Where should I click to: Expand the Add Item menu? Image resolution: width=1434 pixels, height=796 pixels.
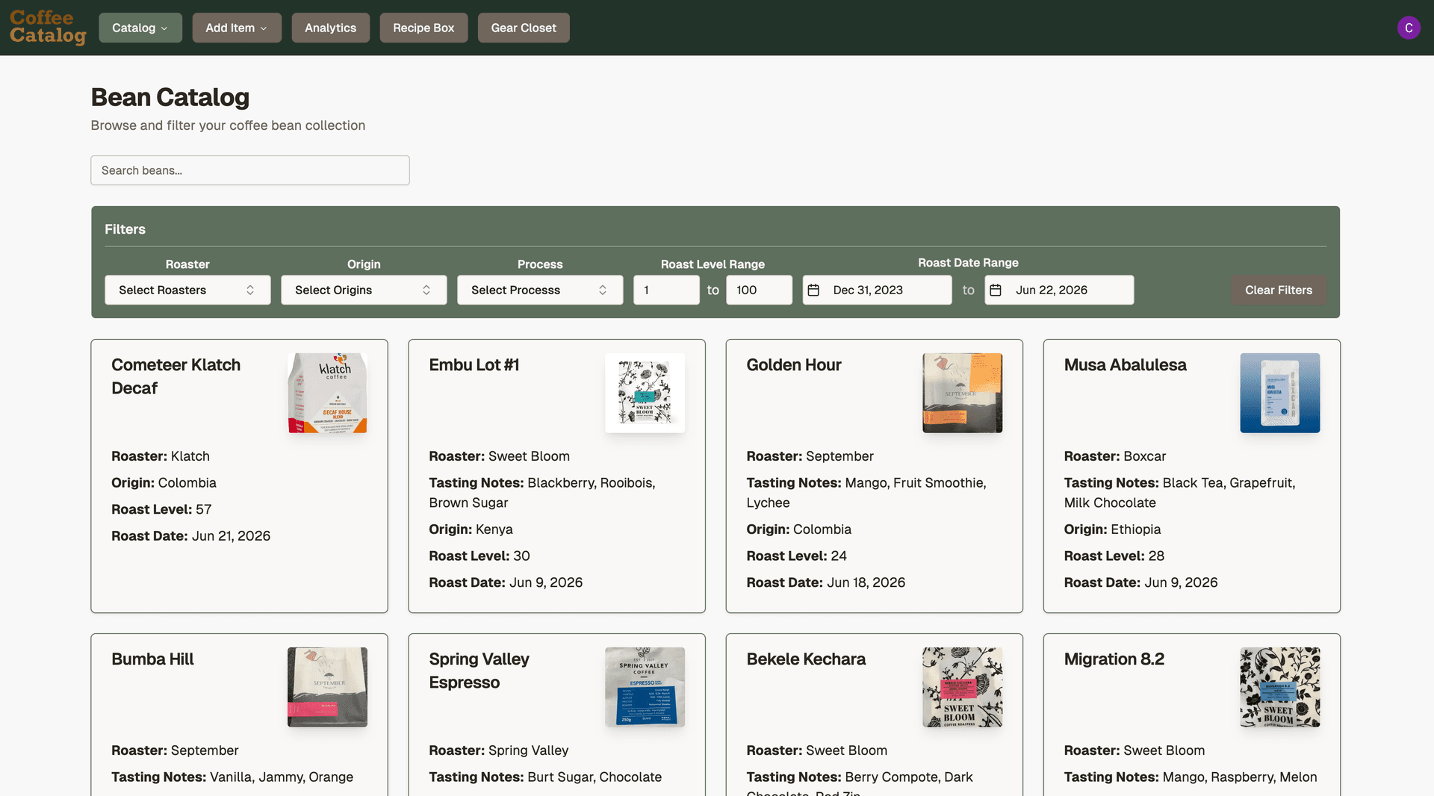[237, 28]
